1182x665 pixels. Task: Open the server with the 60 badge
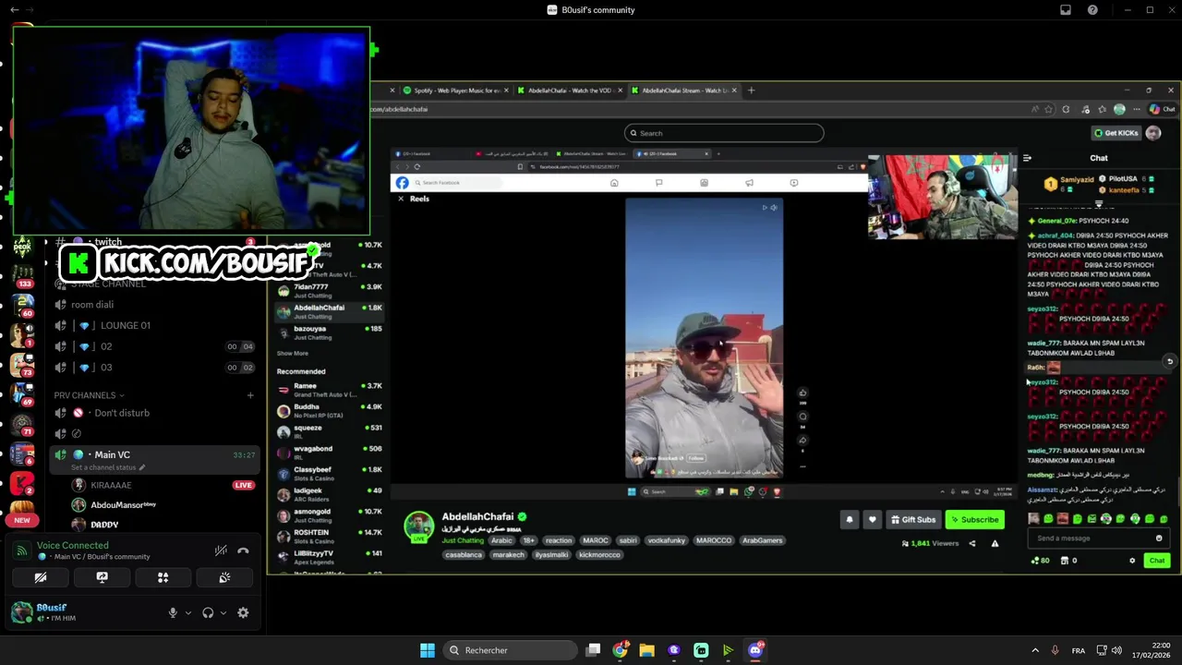22,304
